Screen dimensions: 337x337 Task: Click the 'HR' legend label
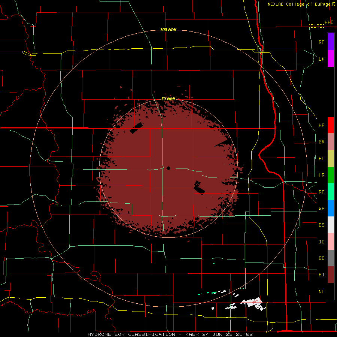(321, 175)
